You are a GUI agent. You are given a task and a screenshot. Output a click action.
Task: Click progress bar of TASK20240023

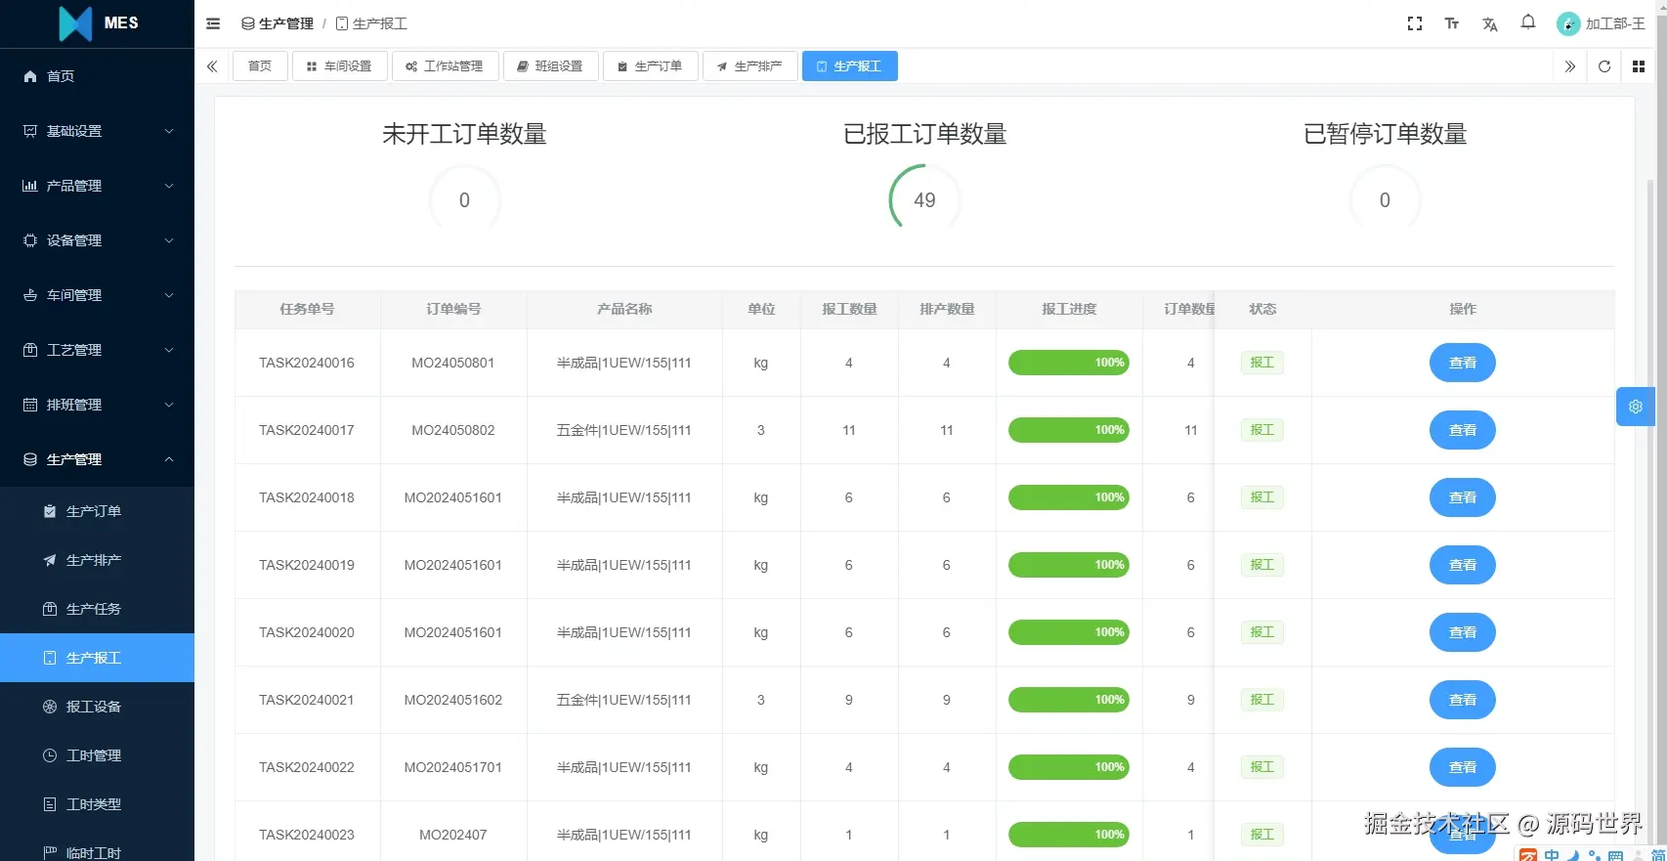pos(1069,835)
